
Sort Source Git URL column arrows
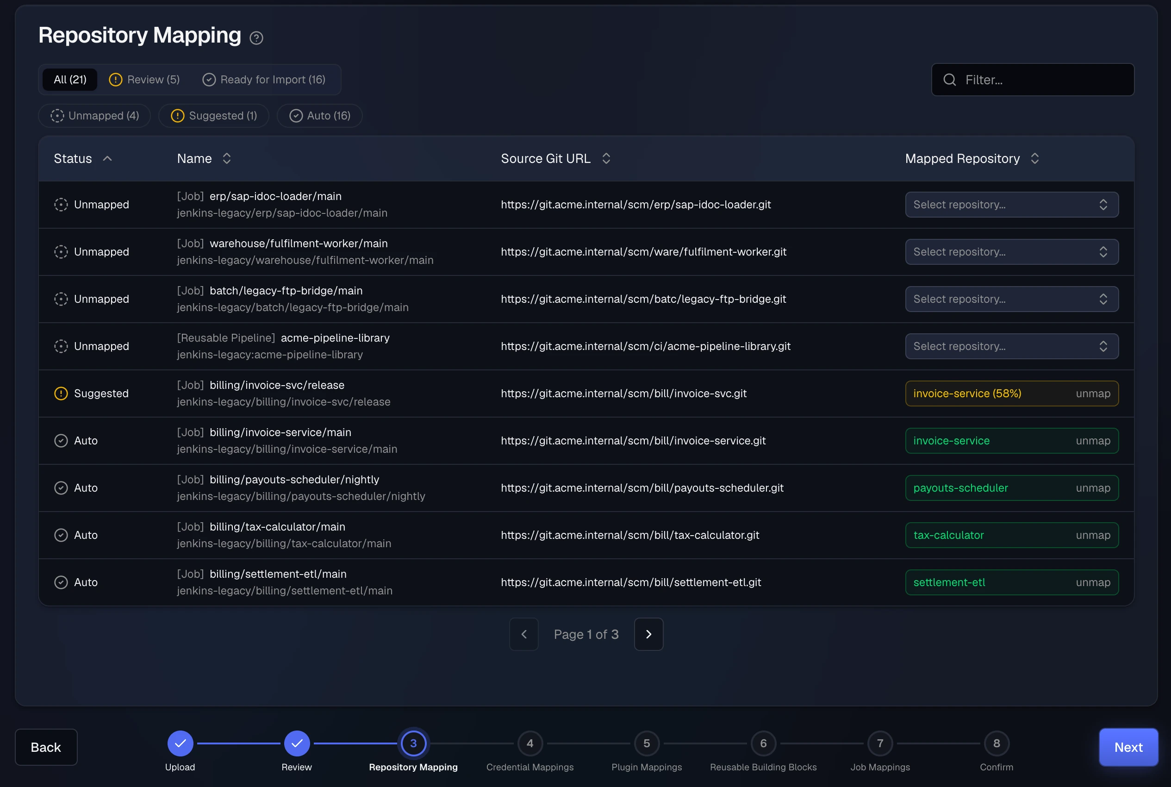coord(606,159)
